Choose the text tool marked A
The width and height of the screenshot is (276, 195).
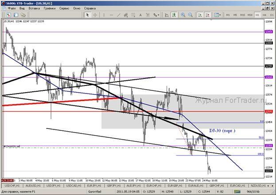coord(140,15)
